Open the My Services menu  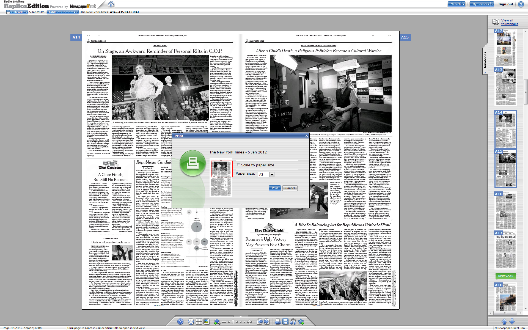(x=482, y=4)
